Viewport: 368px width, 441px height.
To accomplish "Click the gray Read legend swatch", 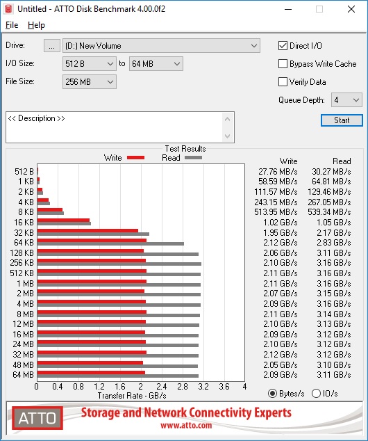I will coord(193,158).
